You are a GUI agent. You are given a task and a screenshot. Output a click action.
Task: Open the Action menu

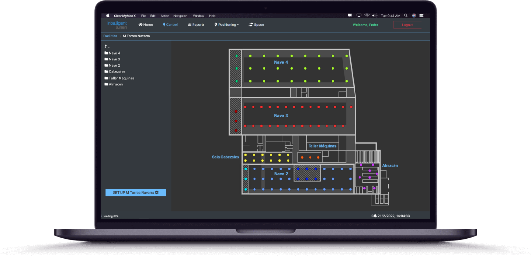(x=165, y=16)
